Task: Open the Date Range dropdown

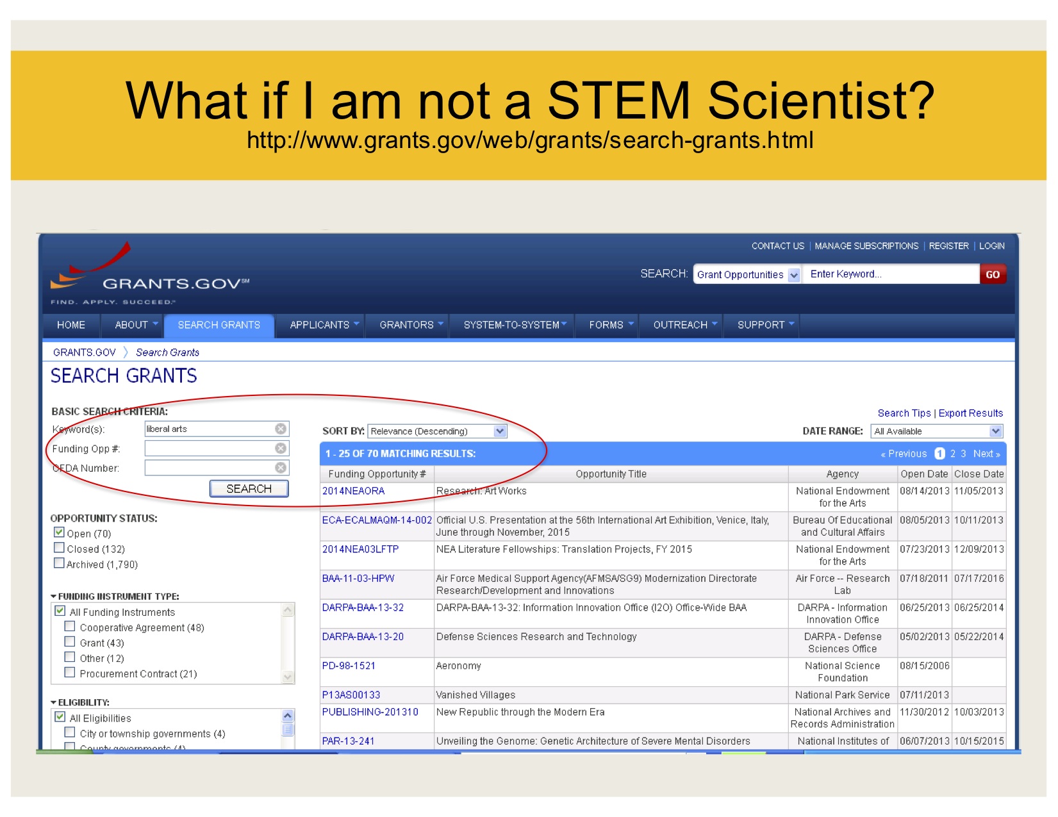Action: [936, 431]
